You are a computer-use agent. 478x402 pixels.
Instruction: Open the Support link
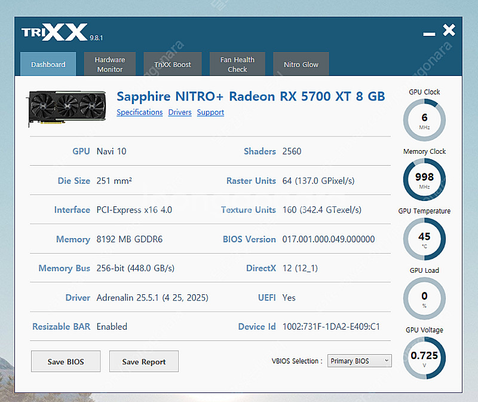coord(210,112)
